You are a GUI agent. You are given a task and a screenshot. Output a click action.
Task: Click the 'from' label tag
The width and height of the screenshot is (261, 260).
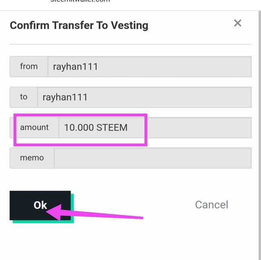[29, 67]
